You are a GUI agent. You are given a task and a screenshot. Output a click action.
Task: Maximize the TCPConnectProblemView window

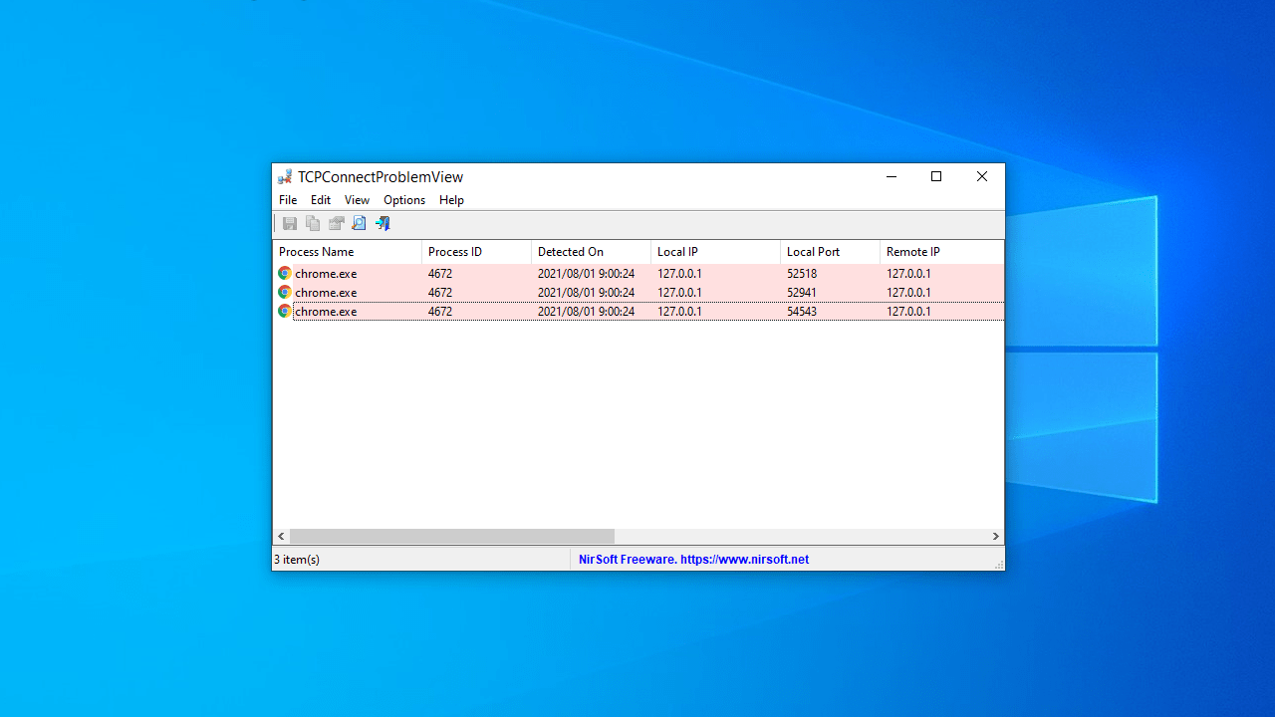click(936, 176)
